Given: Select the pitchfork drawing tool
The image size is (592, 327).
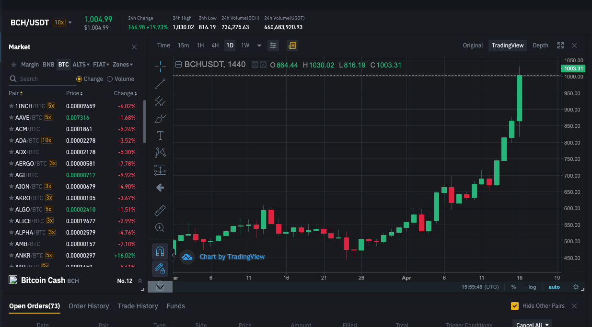Looking at the screenshot, I should [160, 101].
